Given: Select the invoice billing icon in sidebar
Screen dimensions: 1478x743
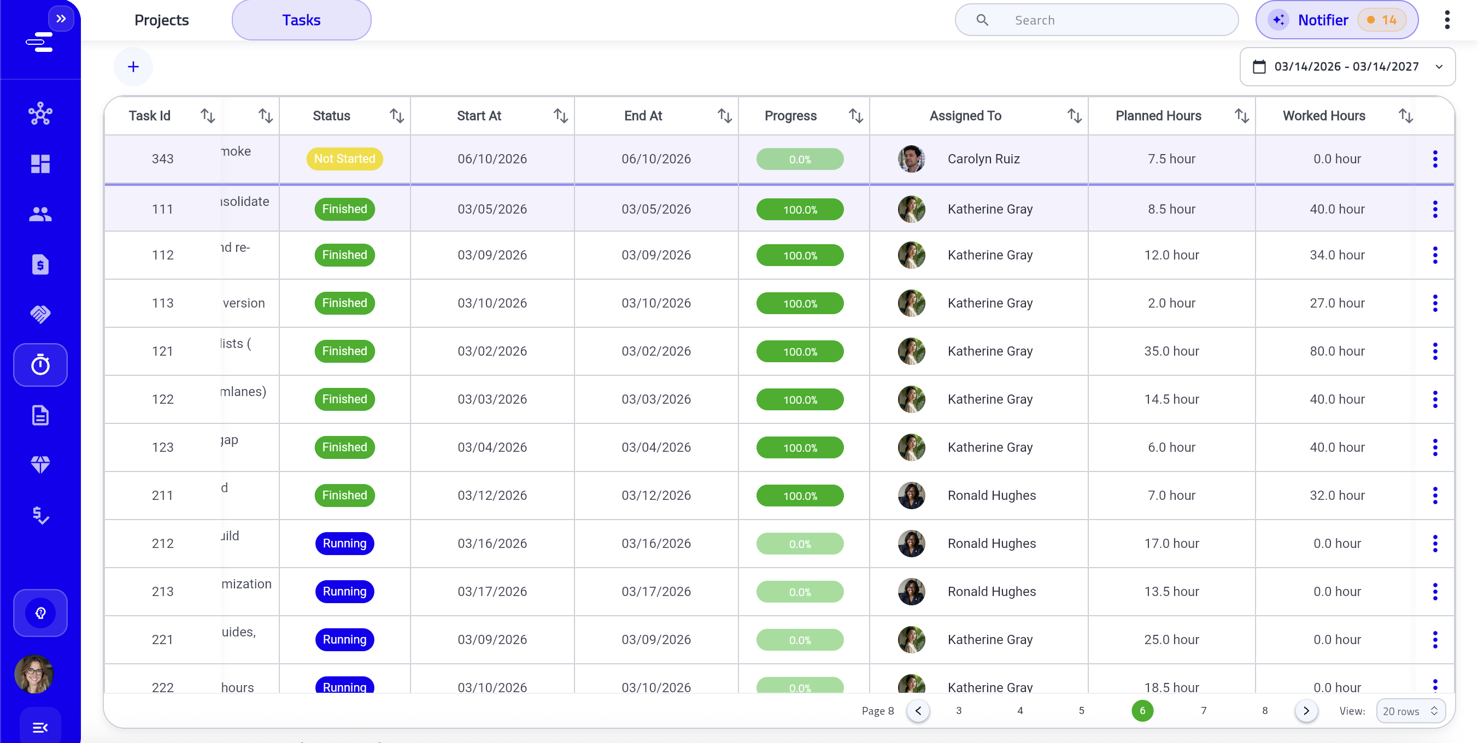Looking at the screenshot, I should 40,264.
